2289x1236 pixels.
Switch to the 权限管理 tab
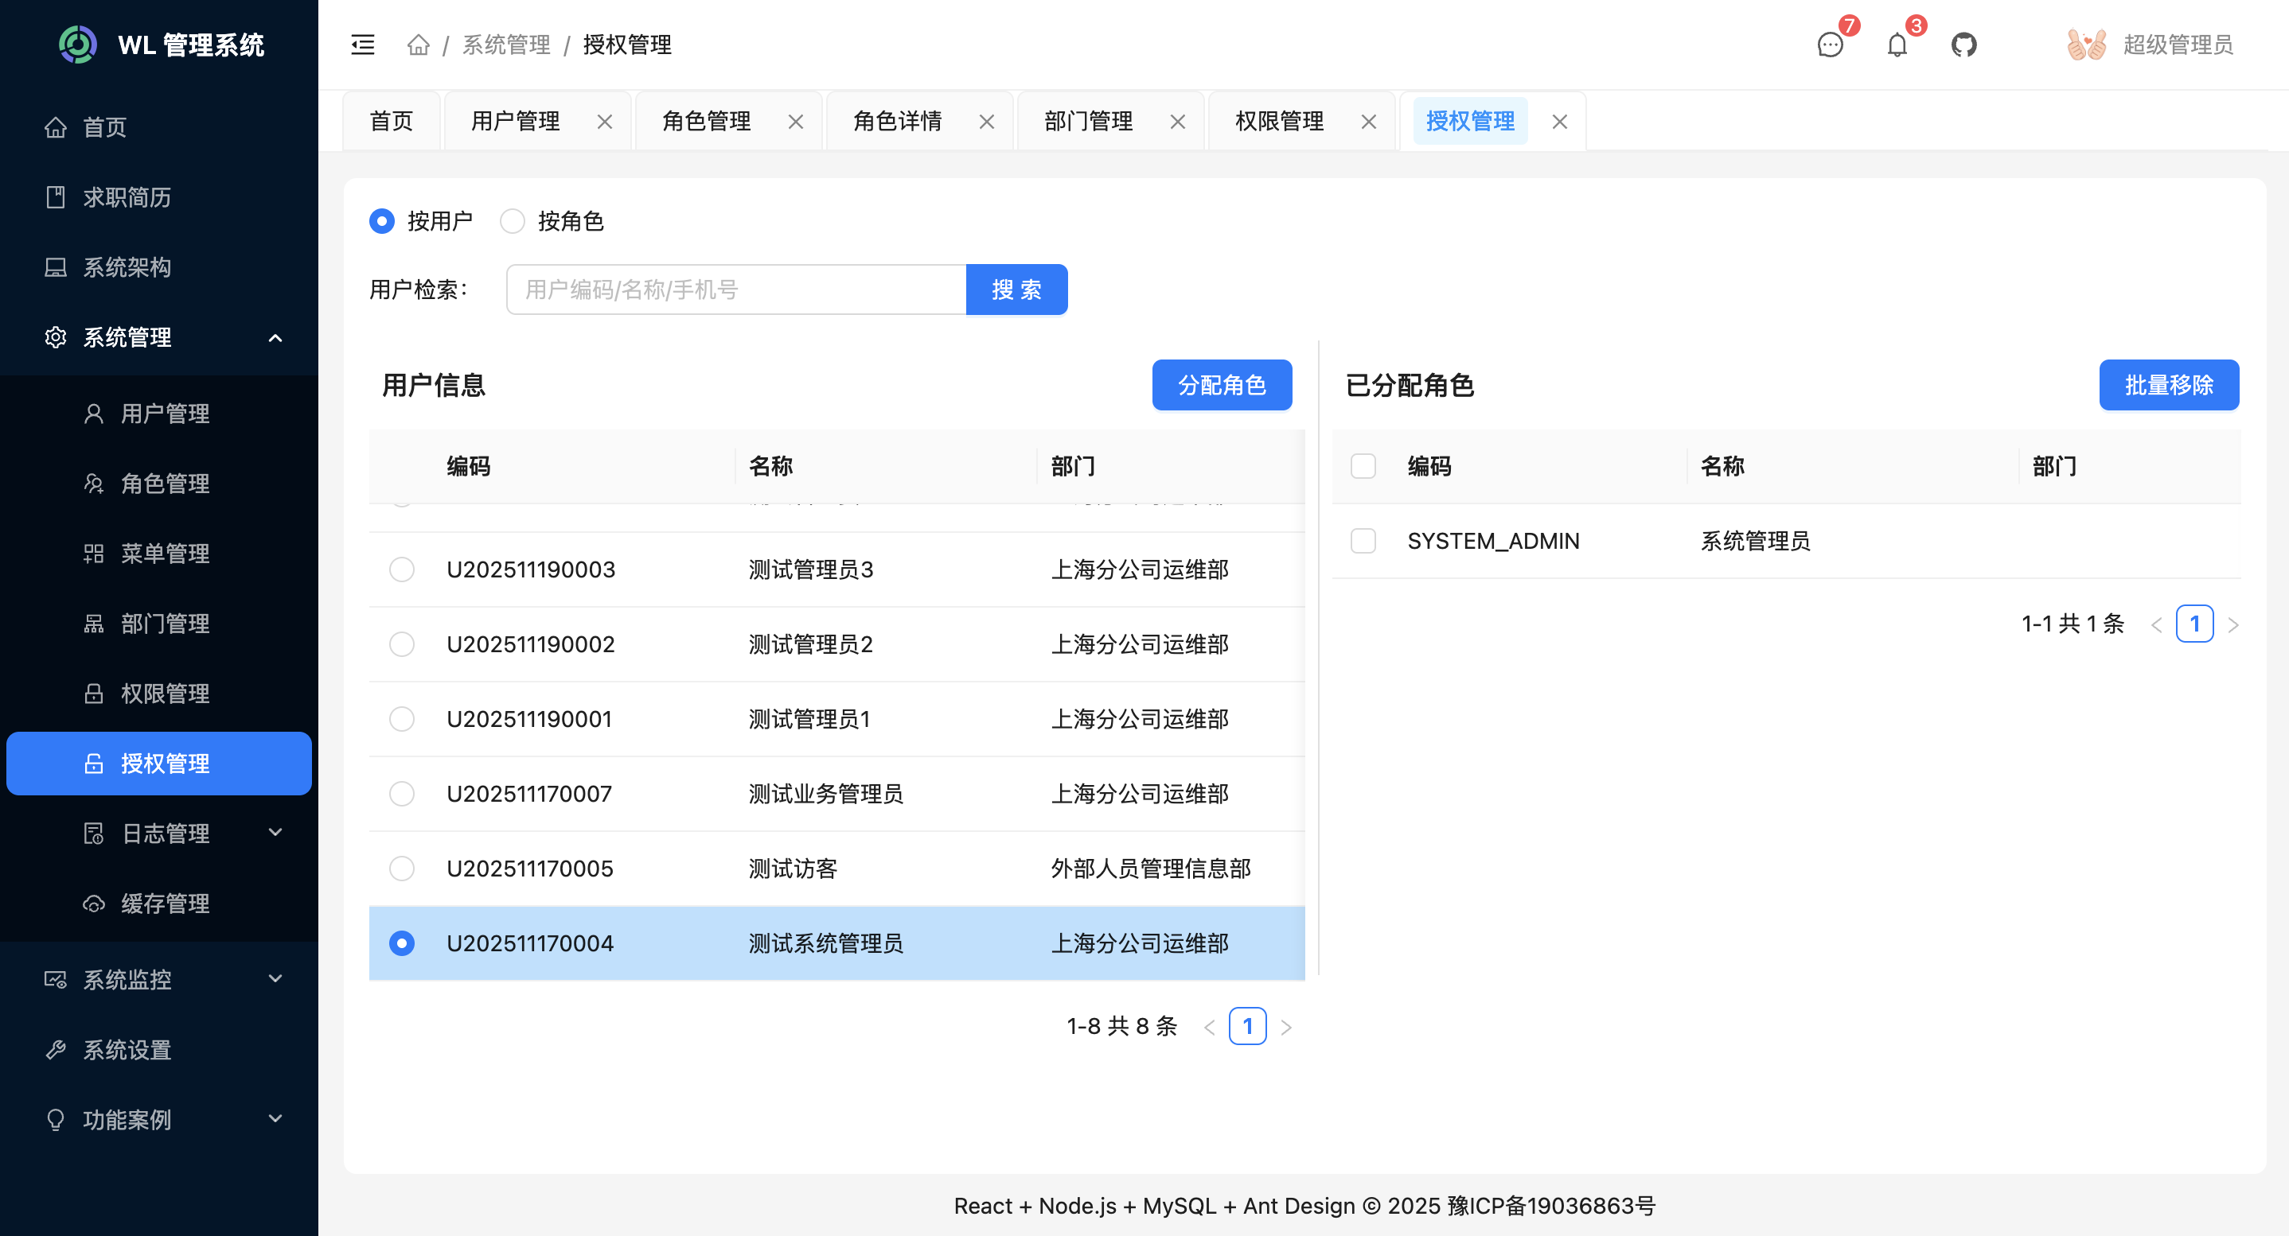(x=1277, y=121)
